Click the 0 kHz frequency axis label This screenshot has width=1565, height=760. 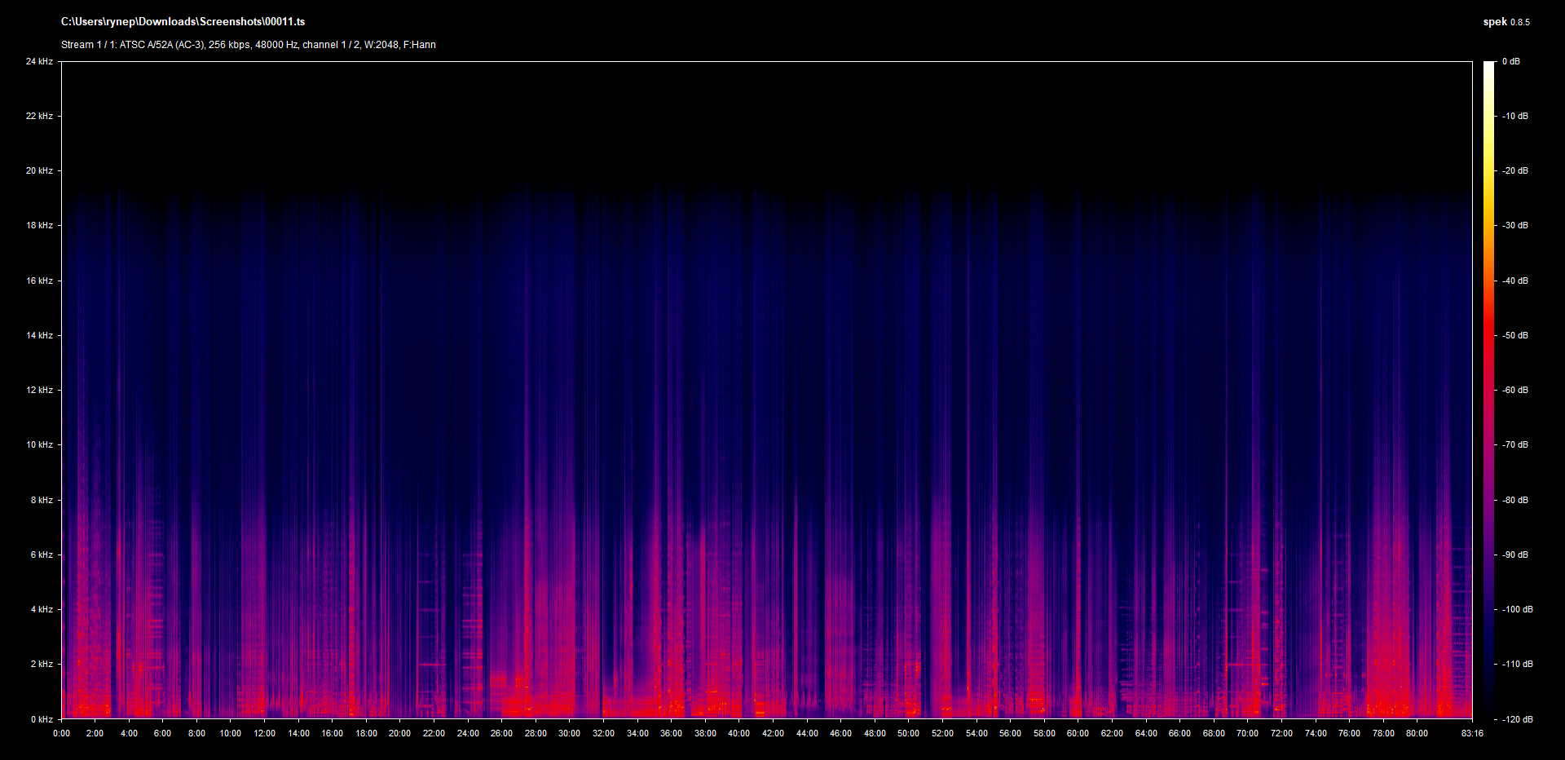[x=42, y=719]
